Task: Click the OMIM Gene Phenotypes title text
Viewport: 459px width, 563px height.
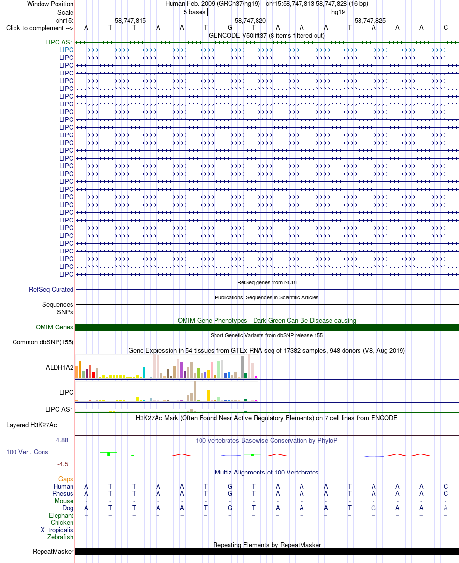Action: [x=267, y=320]
